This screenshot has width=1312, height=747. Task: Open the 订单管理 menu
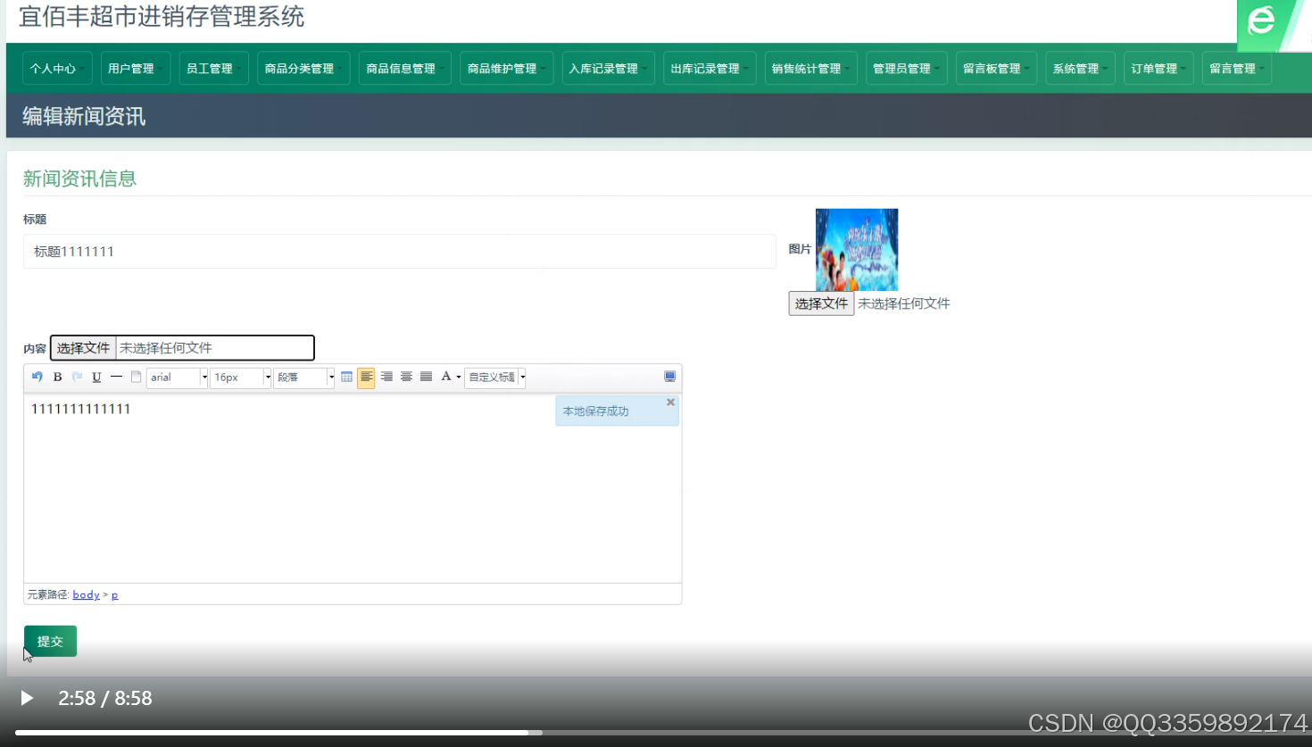[x=1158, y=69]
